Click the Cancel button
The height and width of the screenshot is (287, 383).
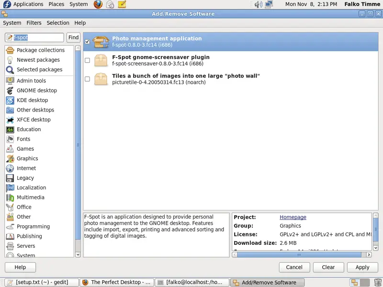coord(294,267)
